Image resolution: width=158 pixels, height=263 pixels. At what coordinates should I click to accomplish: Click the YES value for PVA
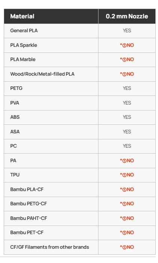127,103
